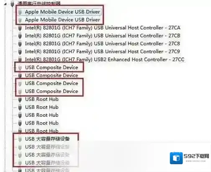The width and height of the screenshot is (211, 172).
Task: Click the USB icon of second Apple Mobile Device USB Driver
Action: [20, 20]
